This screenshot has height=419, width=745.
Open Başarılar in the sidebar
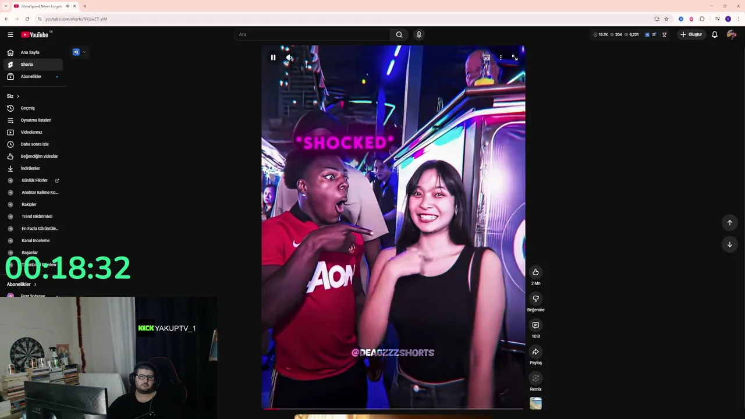(33, 253)
